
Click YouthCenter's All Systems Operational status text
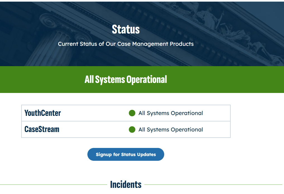point(171,113)
